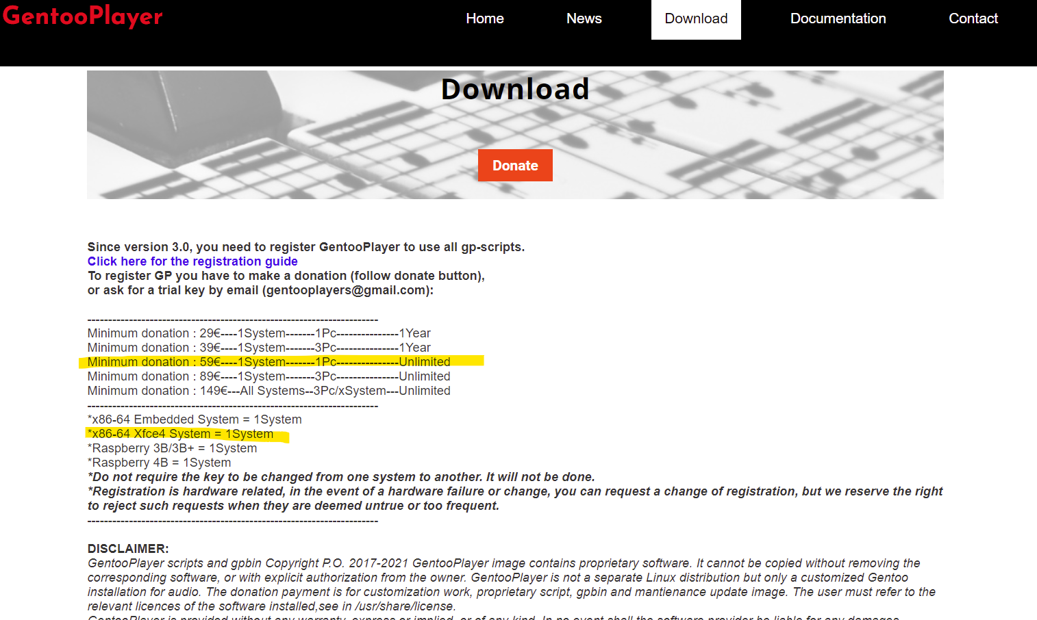Navigate to the Contact page

click(973, 18)
